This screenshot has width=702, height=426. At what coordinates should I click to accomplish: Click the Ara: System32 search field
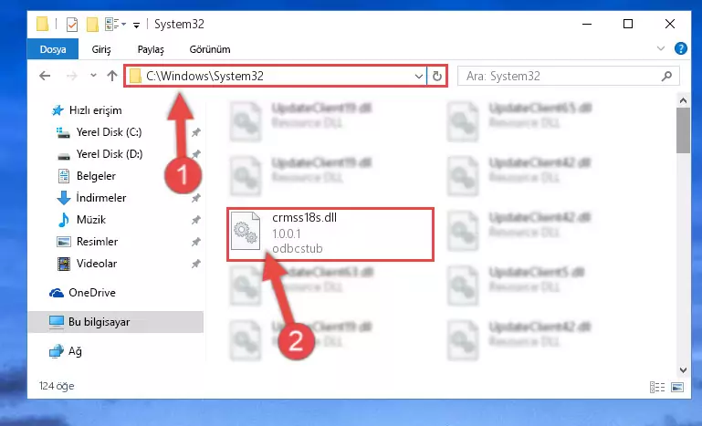(560, 76)
